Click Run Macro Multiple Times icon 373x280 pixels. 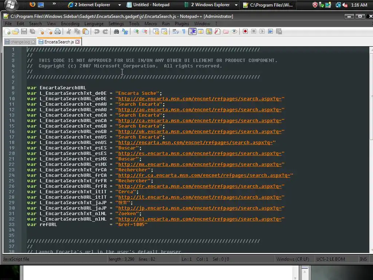click(271, 31)
